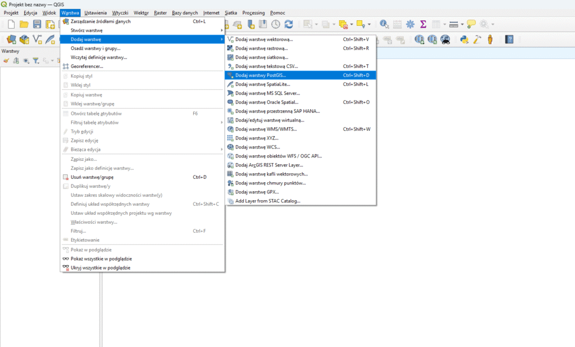
Task: Click the Open Project folder icon
Action: 24,24
